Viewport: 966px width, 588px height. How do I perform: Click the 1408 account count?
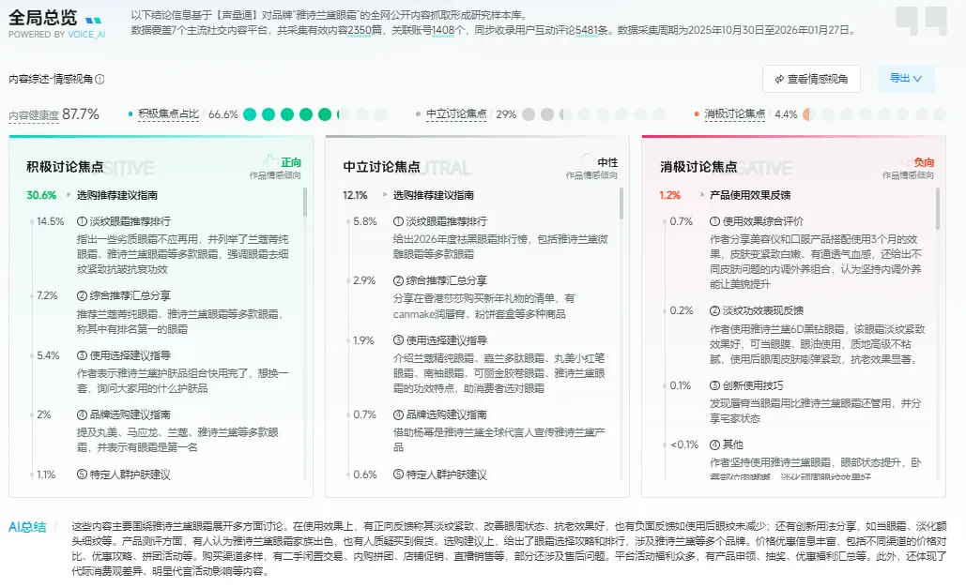point(443,30)
